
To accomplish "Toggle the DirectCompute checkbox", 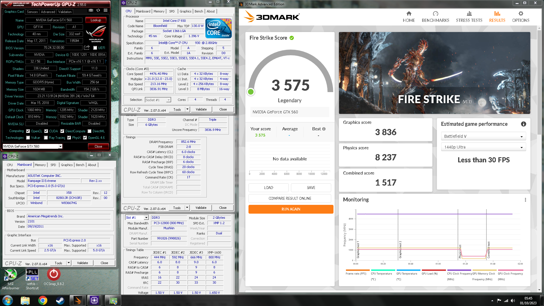I will (x=62, y=131).
